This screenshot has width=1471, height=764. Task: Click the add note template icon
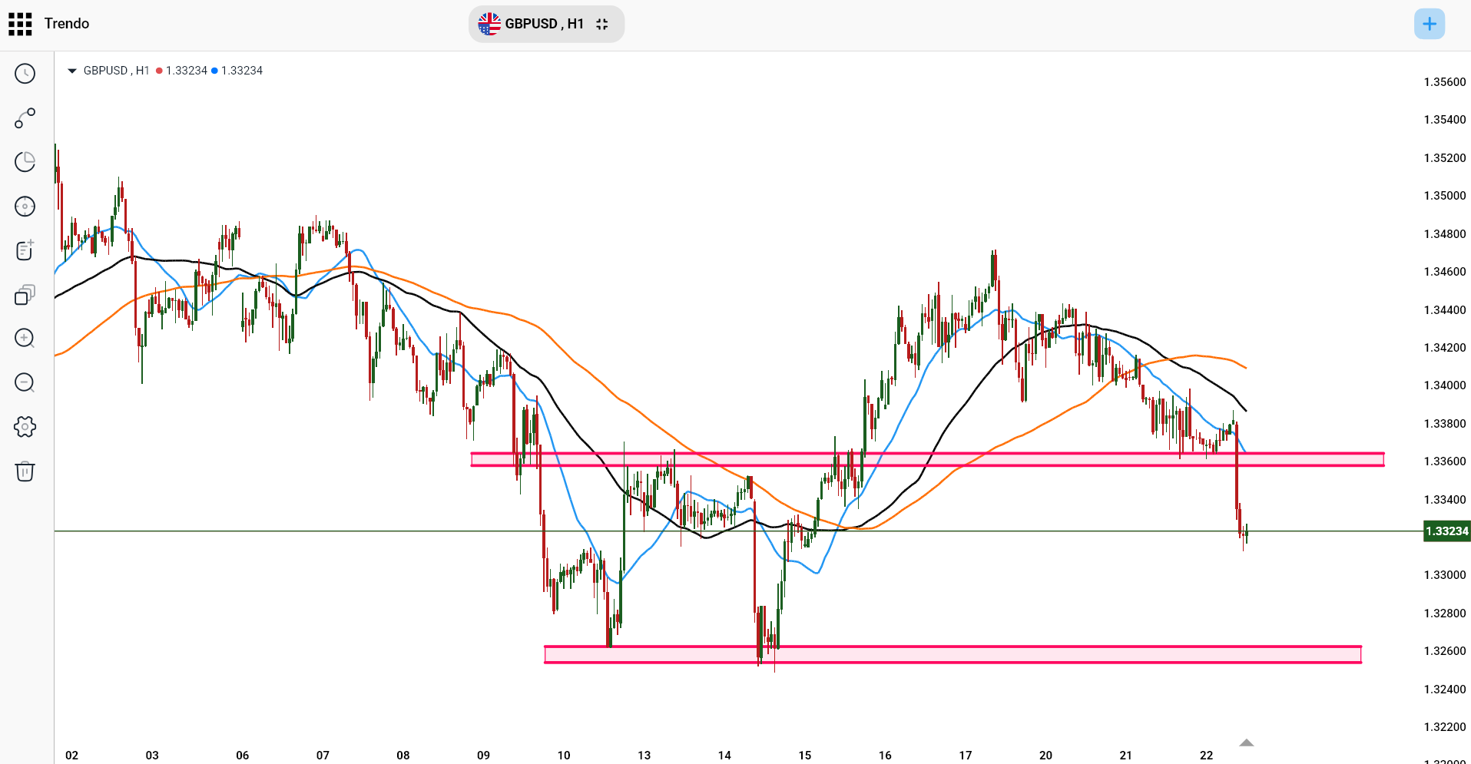(x=25, y=250)
